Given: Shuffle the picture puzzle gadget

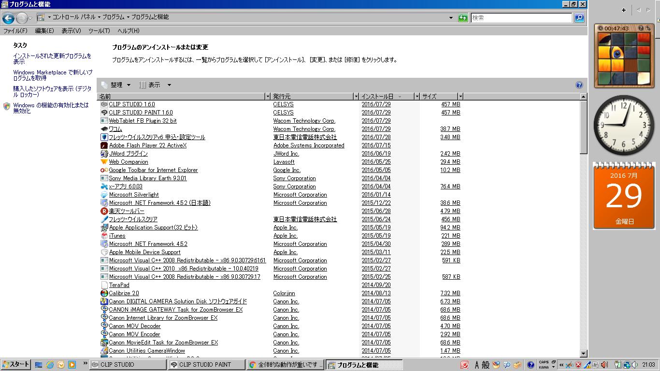Looking at the screenshot, I should click(647, 29).
